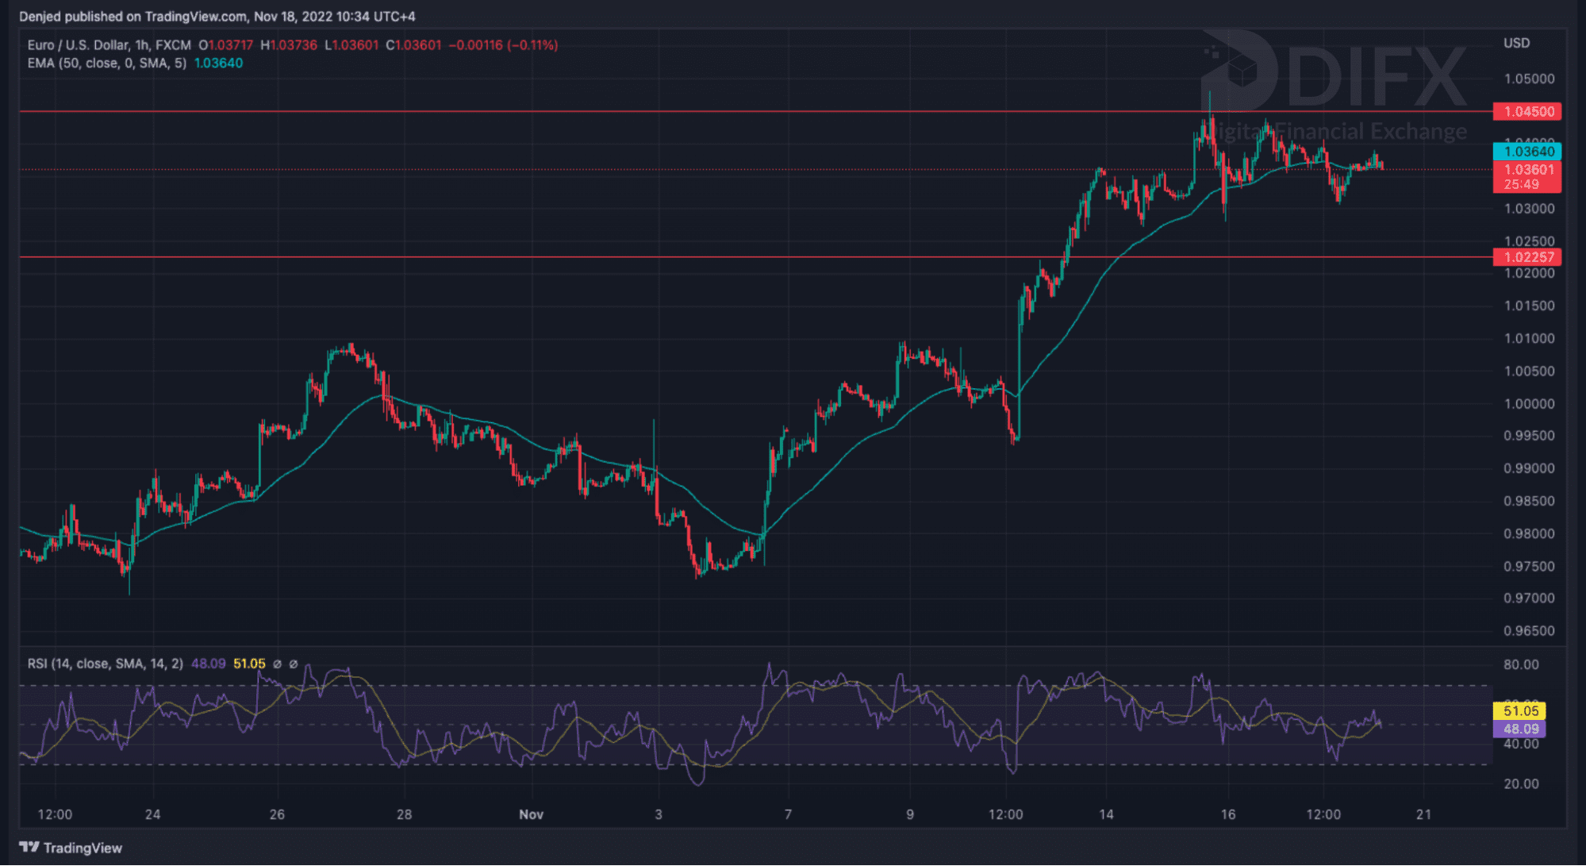Click the TradingView logo at bottom left
This screenshot has height=866, width=1586.
click(x=71, y=848)
